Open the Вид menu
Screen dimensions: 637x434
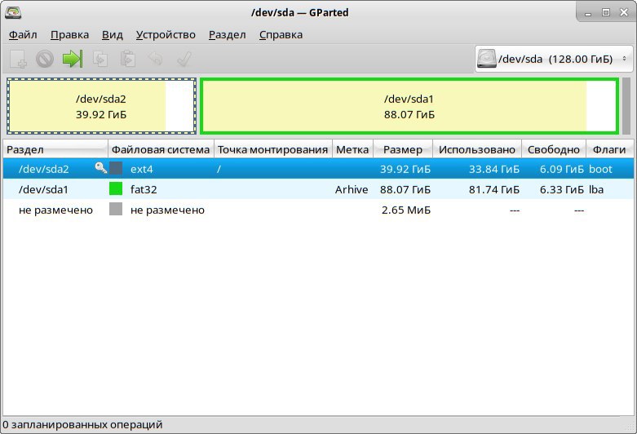click(x=112, y=35)
